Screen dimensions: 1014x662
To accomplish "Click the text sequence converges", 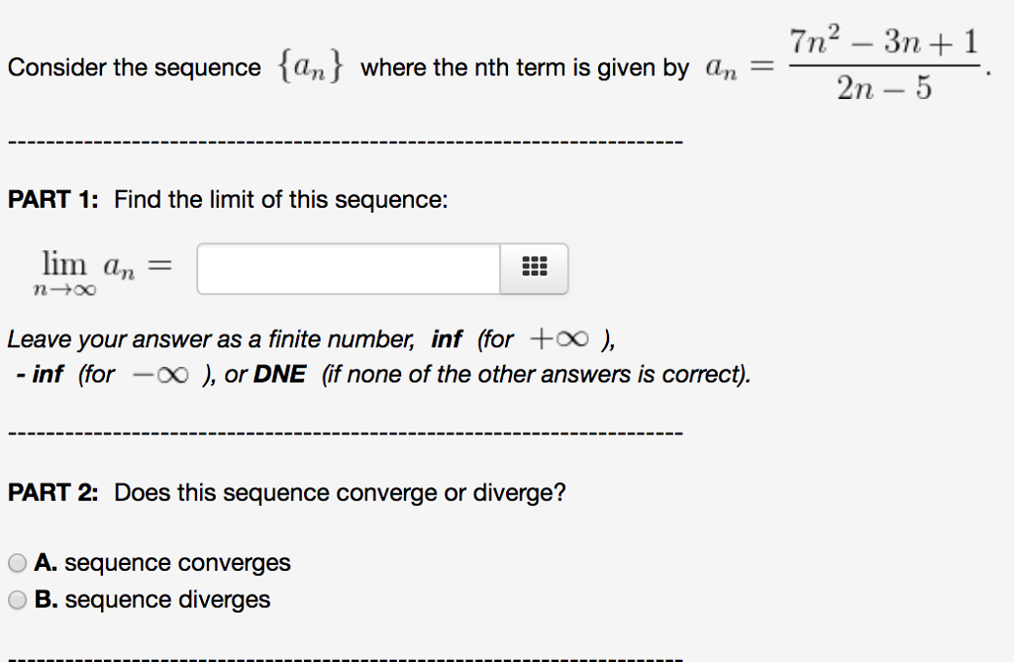I will pos(178,562).
